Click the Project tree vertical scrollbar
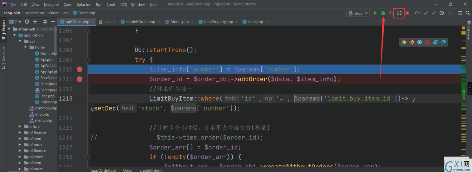The image size is (472, 172). click(x=56, y=39)
